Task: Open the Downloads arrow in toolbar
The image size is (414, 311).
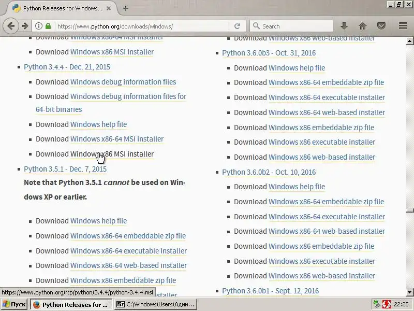Action: point(344,26)
